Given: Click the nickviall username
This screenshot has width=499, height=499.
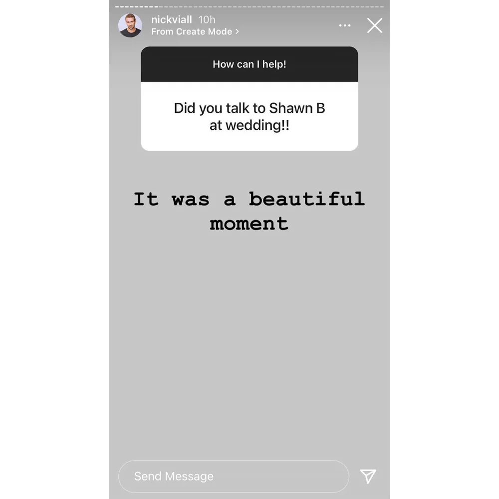Looking at the screenshot, I should (171, 20).
